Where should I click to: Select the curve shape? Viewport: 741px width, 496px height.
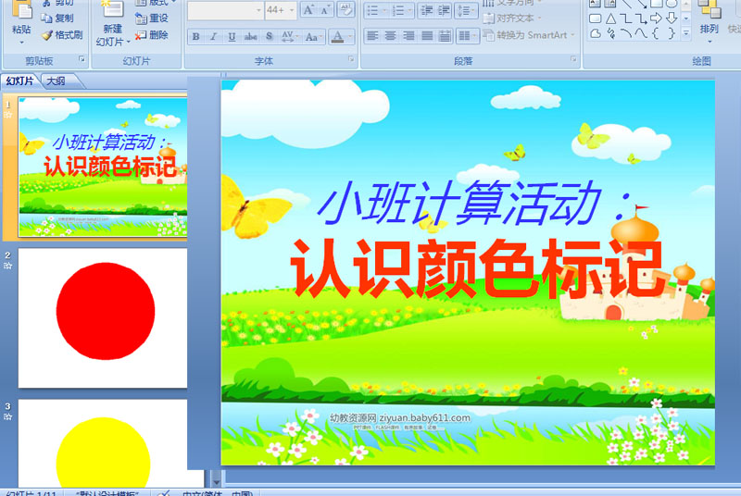[x=641, y=33]
